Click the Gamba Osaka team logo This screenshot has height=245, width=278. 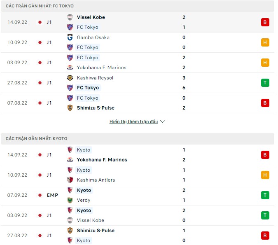[70, 37]
